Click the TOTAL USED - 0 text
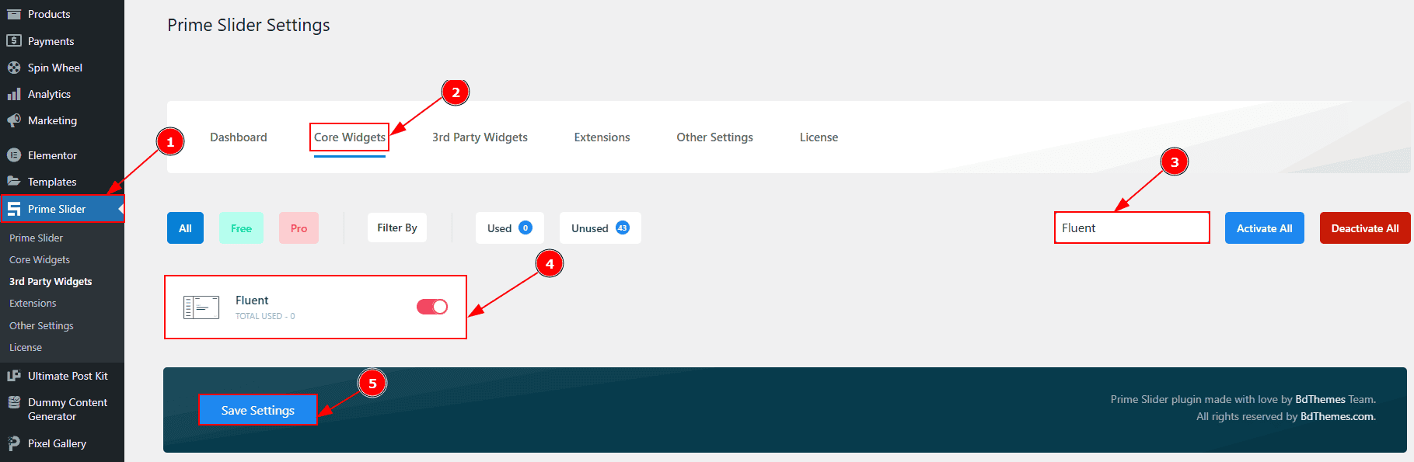The height and width of the screenshot is (462, 1414). 265,316
